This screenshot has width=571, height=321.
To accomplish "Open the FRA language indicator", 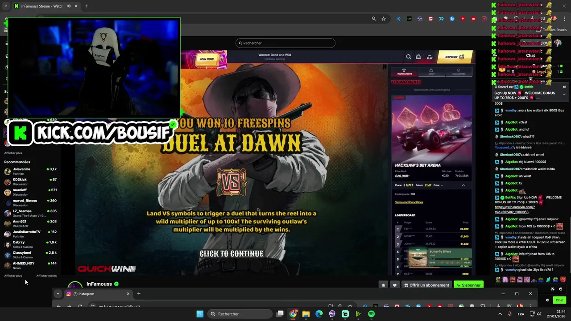I will tap(521, 314).
